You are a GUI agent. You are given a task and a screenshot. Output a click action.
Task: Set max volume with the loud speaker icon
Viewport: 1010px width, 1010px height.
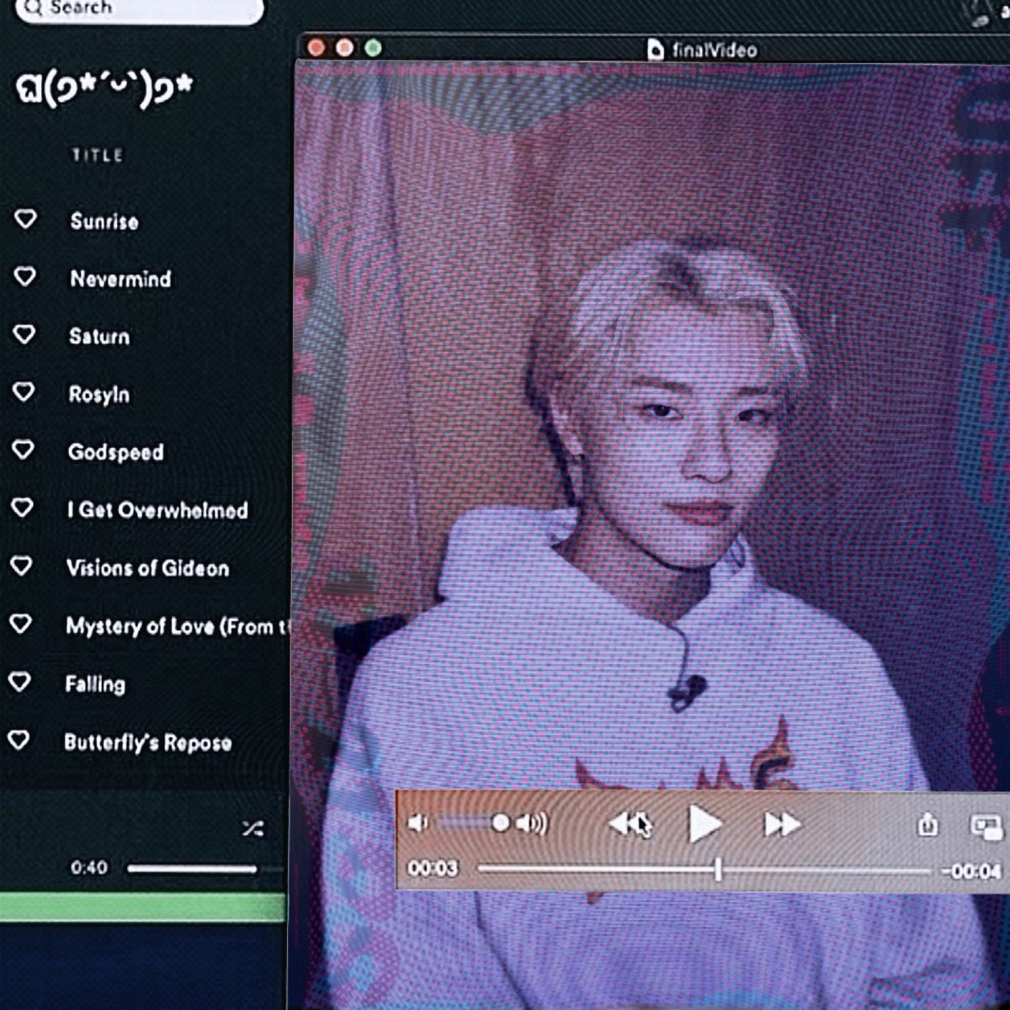[x=532, y=823]
